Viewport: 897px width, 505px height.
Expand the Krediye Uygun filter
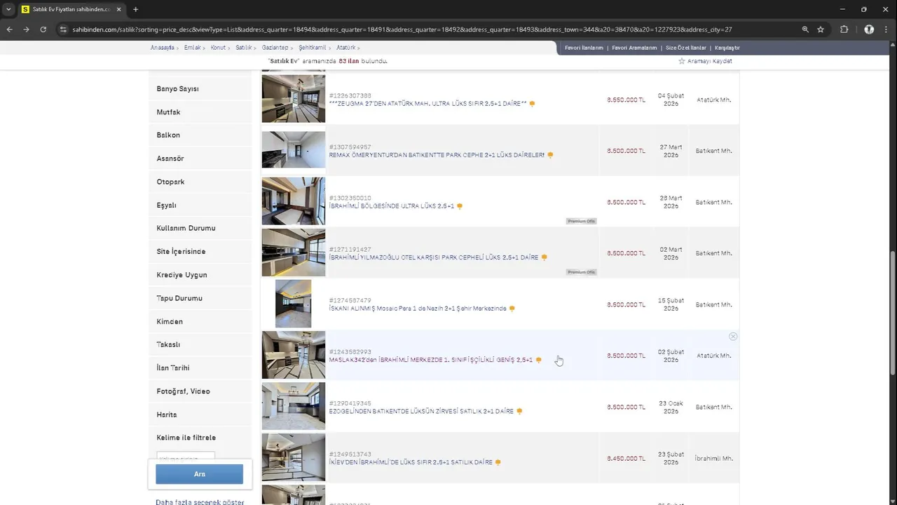199,275
